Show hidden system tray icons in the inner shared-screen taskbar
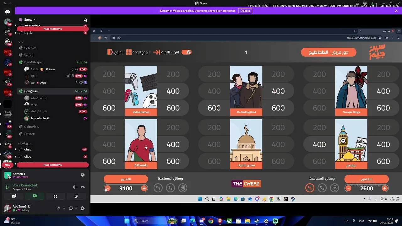The width and height of the screenshot is (402, 226). tap(365, 199)
